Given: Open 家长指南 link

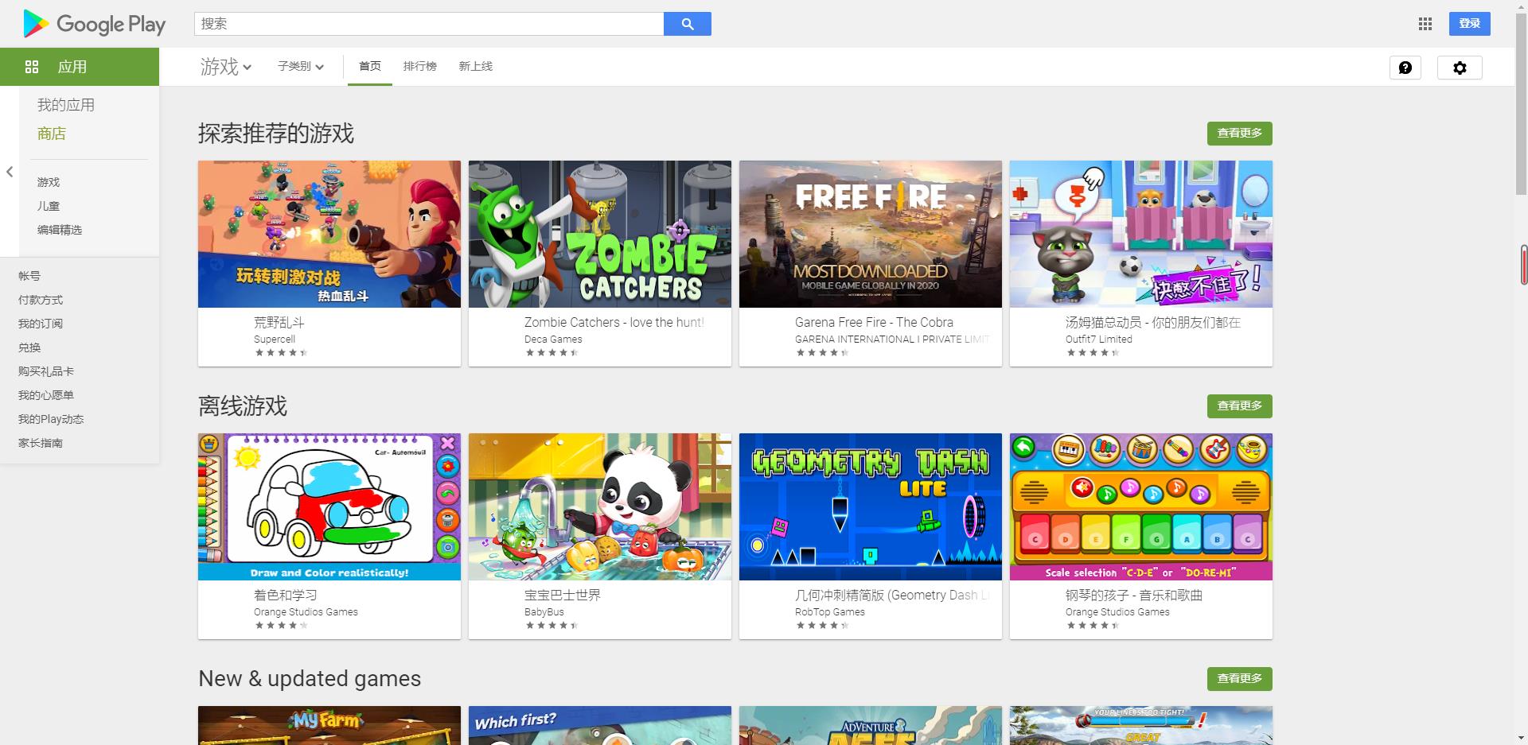Looking at the screenshot, I should [x=41, y=443].
